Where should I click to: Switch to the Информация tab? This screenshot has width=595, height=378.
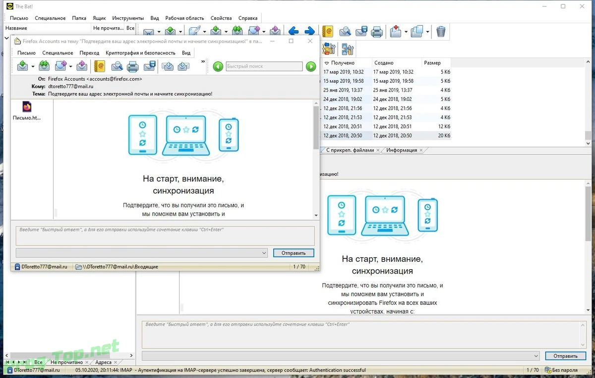pos(402,150)
